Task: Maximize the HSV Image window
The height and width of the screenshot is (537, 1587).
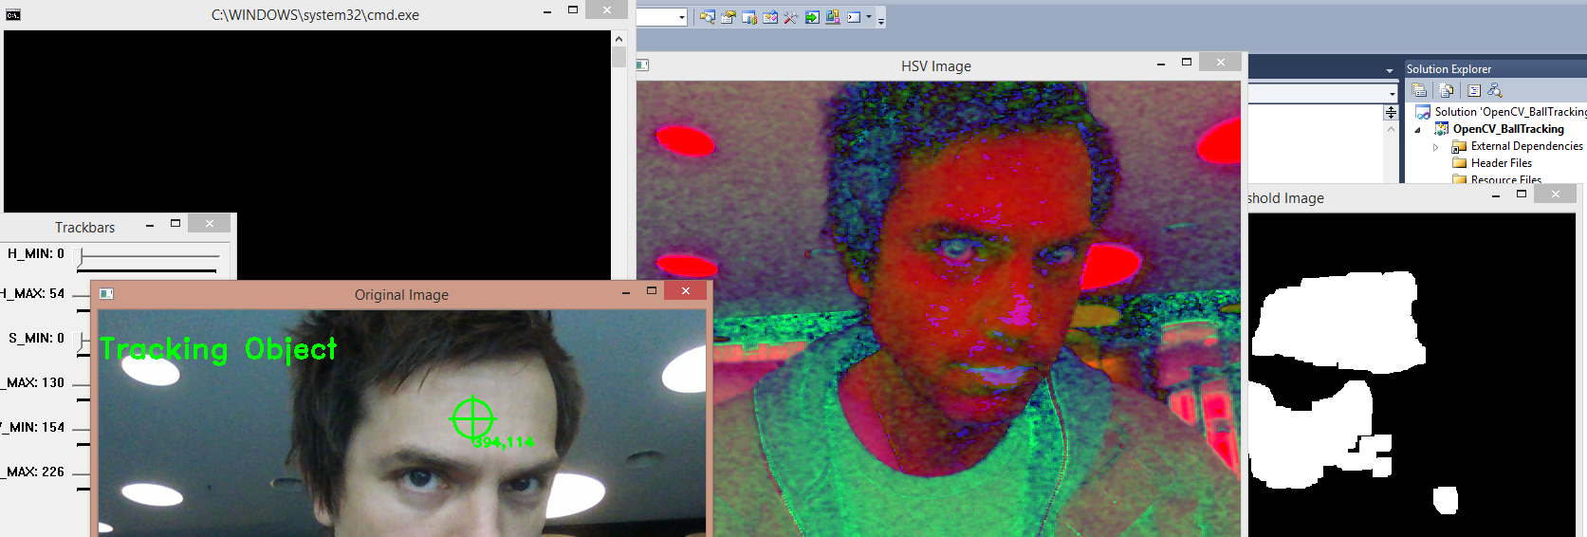Action: pyautogui.click(x=1186, y=62)
